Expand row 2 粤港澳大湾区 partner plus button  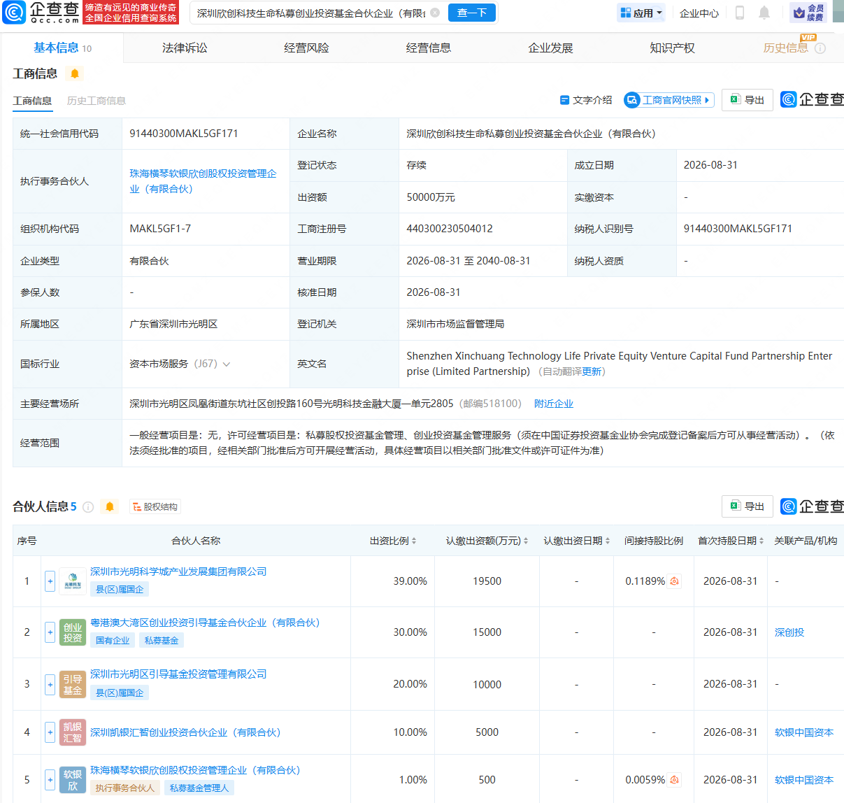50,632
